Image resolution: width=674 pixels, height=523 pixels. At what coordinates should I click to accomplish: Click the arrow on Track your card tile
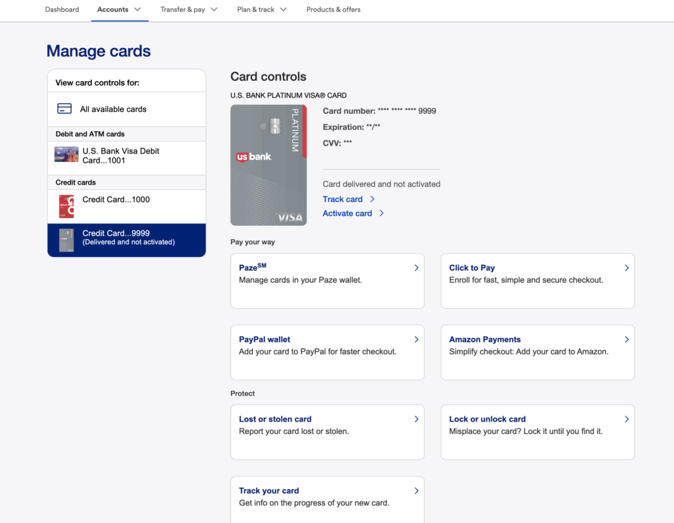click(x=416, y=491)
